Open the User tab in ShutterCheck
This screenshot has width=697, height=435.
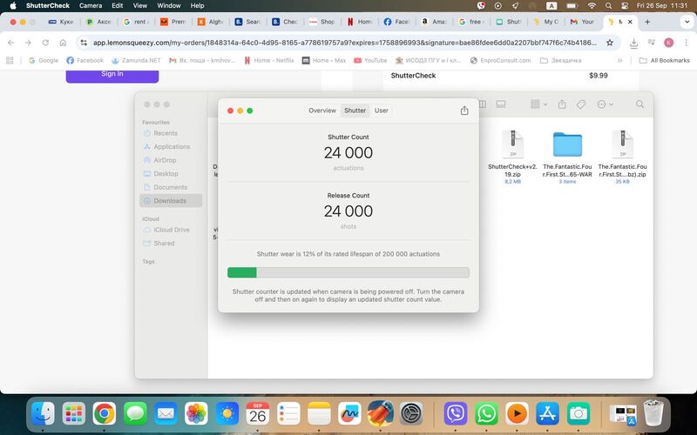click(381, 110)
